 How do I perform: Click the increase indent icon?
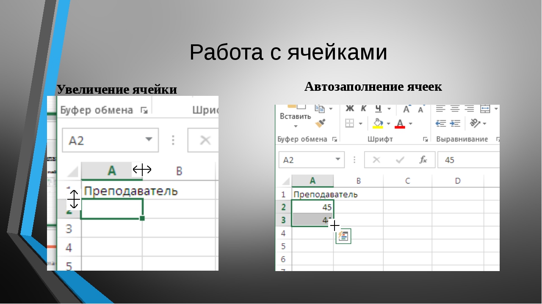pyautogui.click(x=455, y=123)
